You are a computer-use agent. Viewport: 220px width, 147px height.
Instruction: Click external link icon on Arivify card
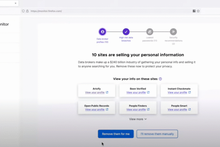[107, 93]
